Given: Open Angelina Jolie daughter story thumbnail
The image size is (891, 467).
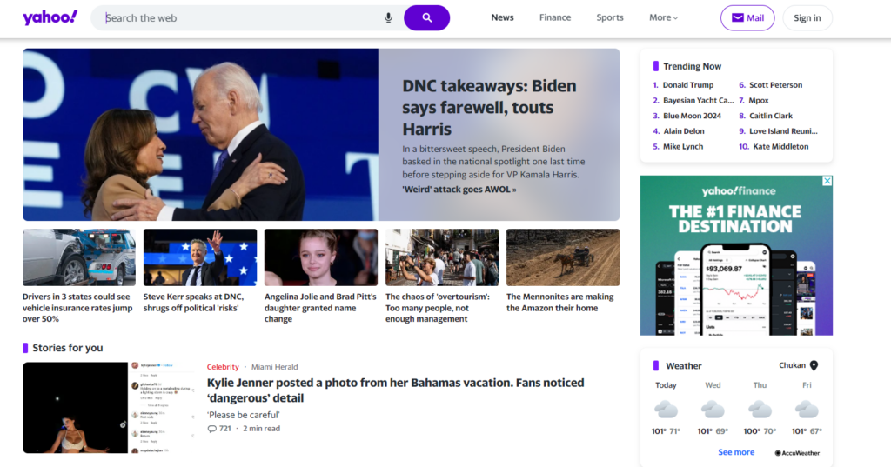Looking at the screenshot, I should point(321,257).
